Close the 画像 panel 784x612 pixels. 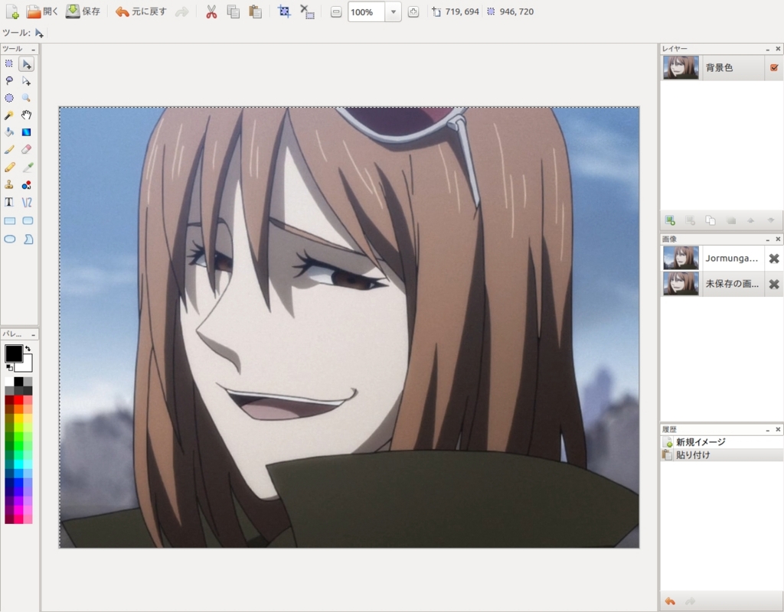click(x=778, y=239)
